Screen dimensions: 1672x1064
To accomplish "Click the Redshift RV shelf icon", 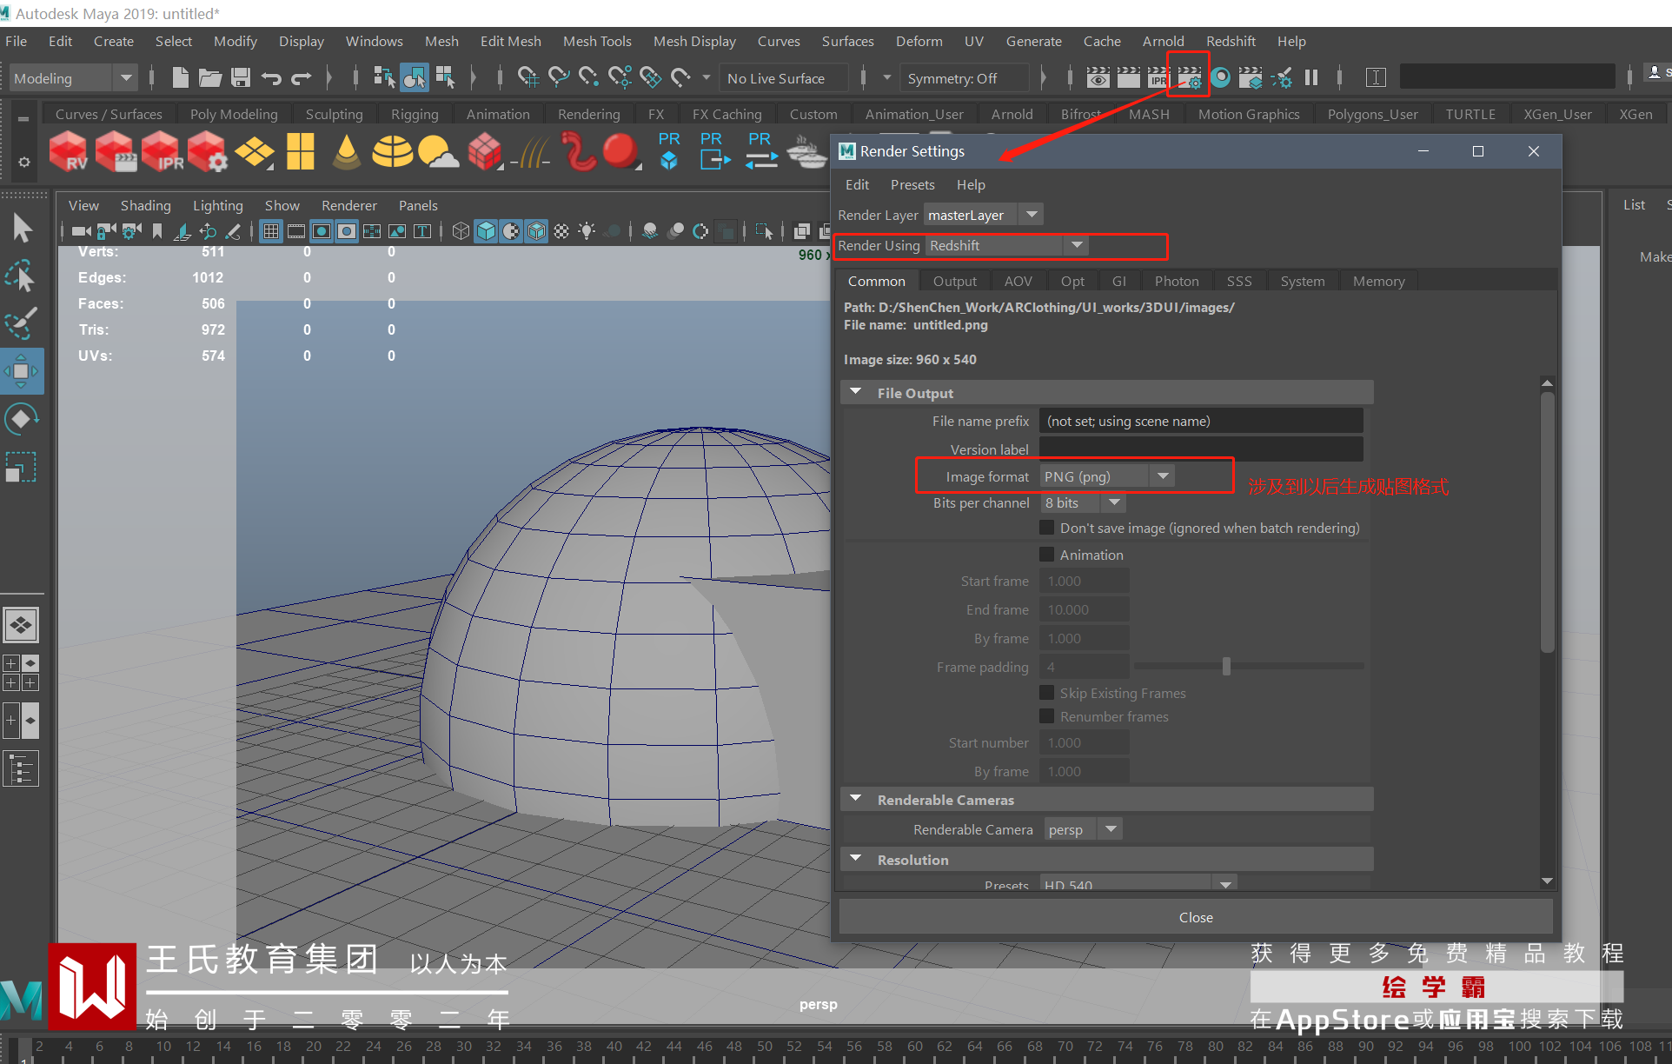I will (68, 151).
